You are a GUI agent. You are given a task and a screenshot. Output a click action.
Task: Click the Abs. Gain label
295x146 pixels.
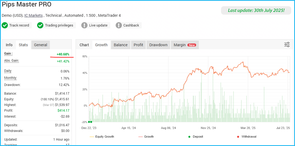click(x=12, y=61)
